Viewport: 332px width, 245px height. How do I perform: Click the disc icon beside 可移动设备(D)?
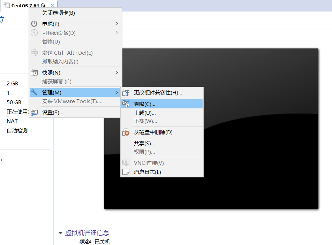point(34,33)
